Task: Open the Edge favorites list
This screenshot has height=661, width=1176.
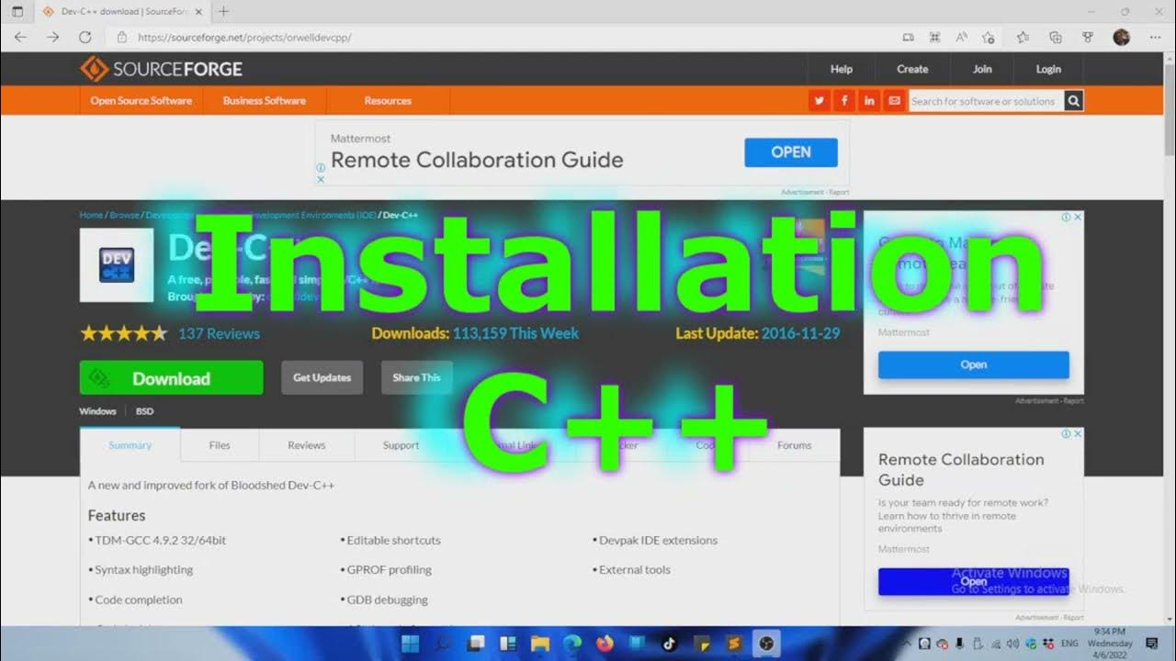Action: pyautogui.click(x=1023, y=38)
